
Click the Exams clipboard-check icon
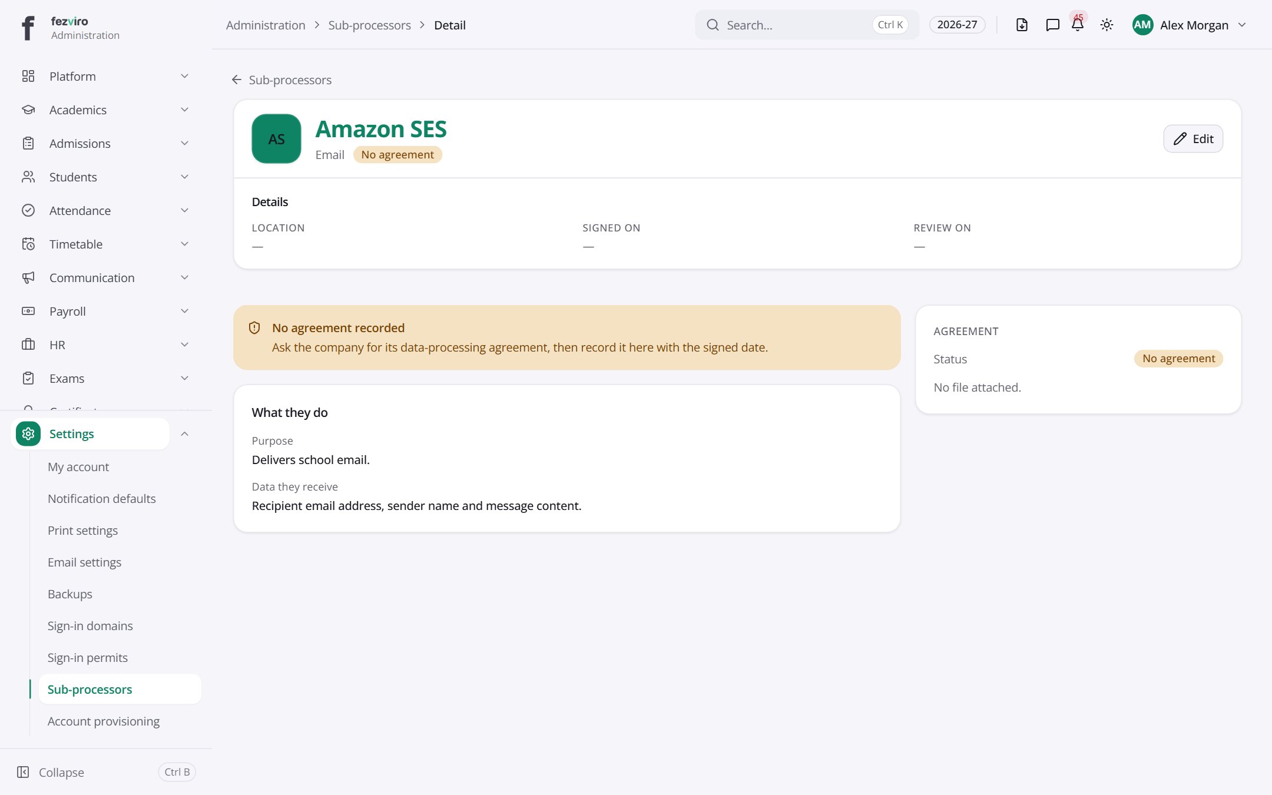tap(28, 378)
